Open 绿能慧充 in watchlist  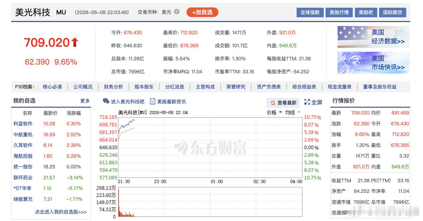[23, 199]
